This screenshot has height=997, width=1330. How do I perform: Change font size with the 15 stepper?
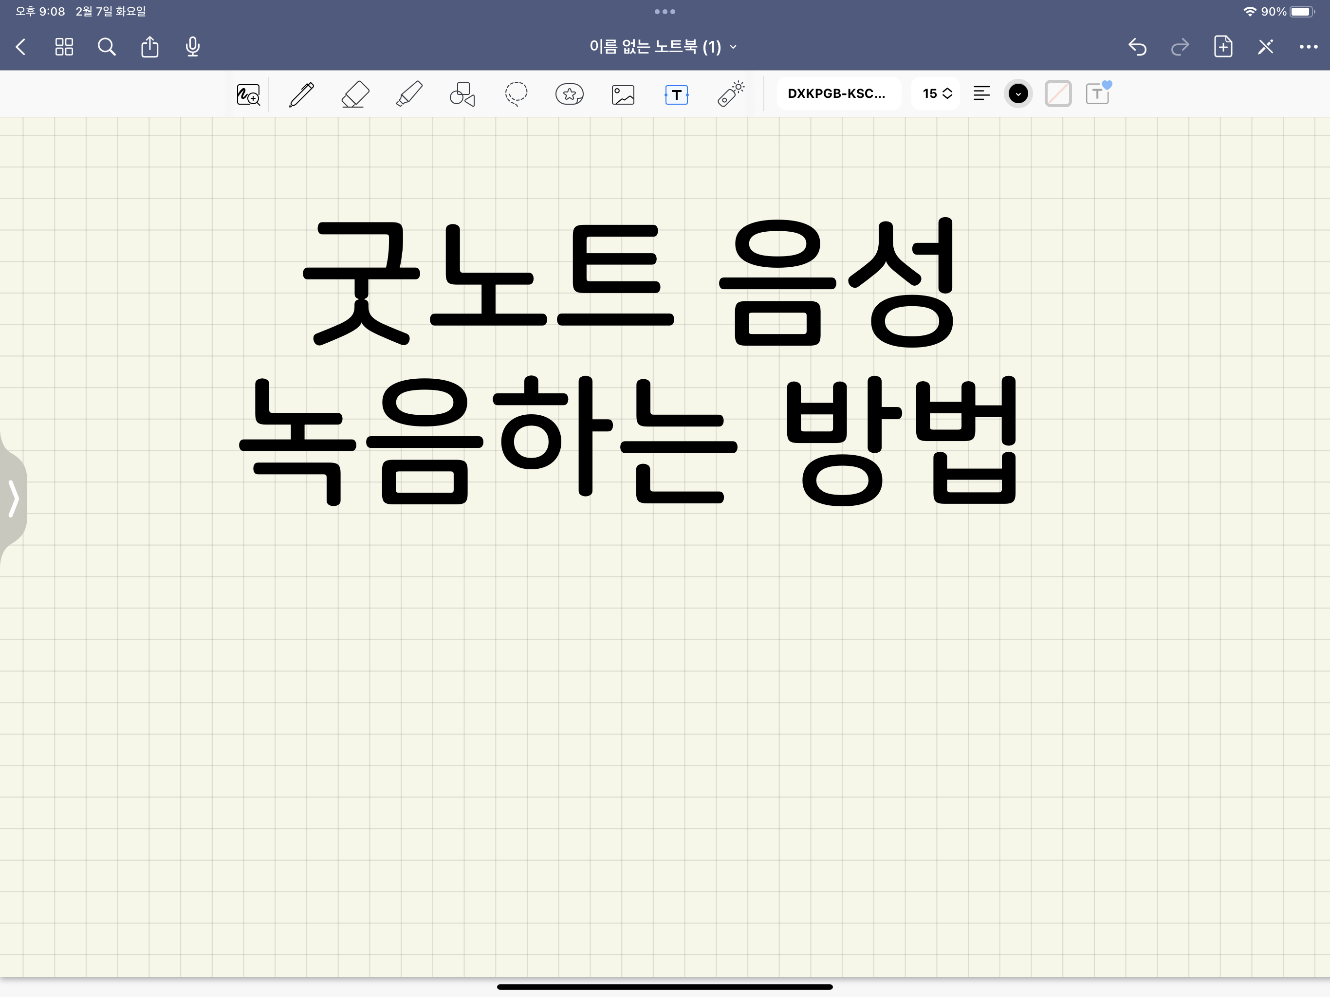point(937,94)
